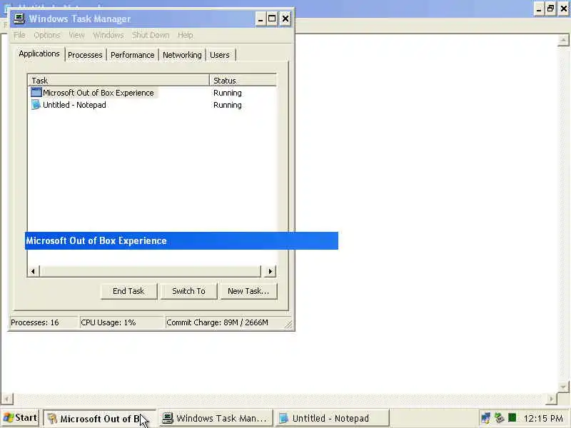The height and width of the screenshot is (428, 571).
Task: Restore down the Notepad window
Action: (550, 9)
